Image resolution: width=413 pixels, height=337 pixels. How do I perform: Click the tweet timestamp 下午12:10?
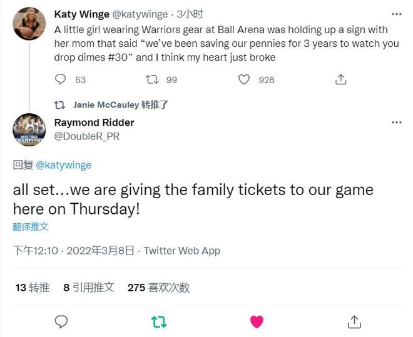click(x=36, y=251)
